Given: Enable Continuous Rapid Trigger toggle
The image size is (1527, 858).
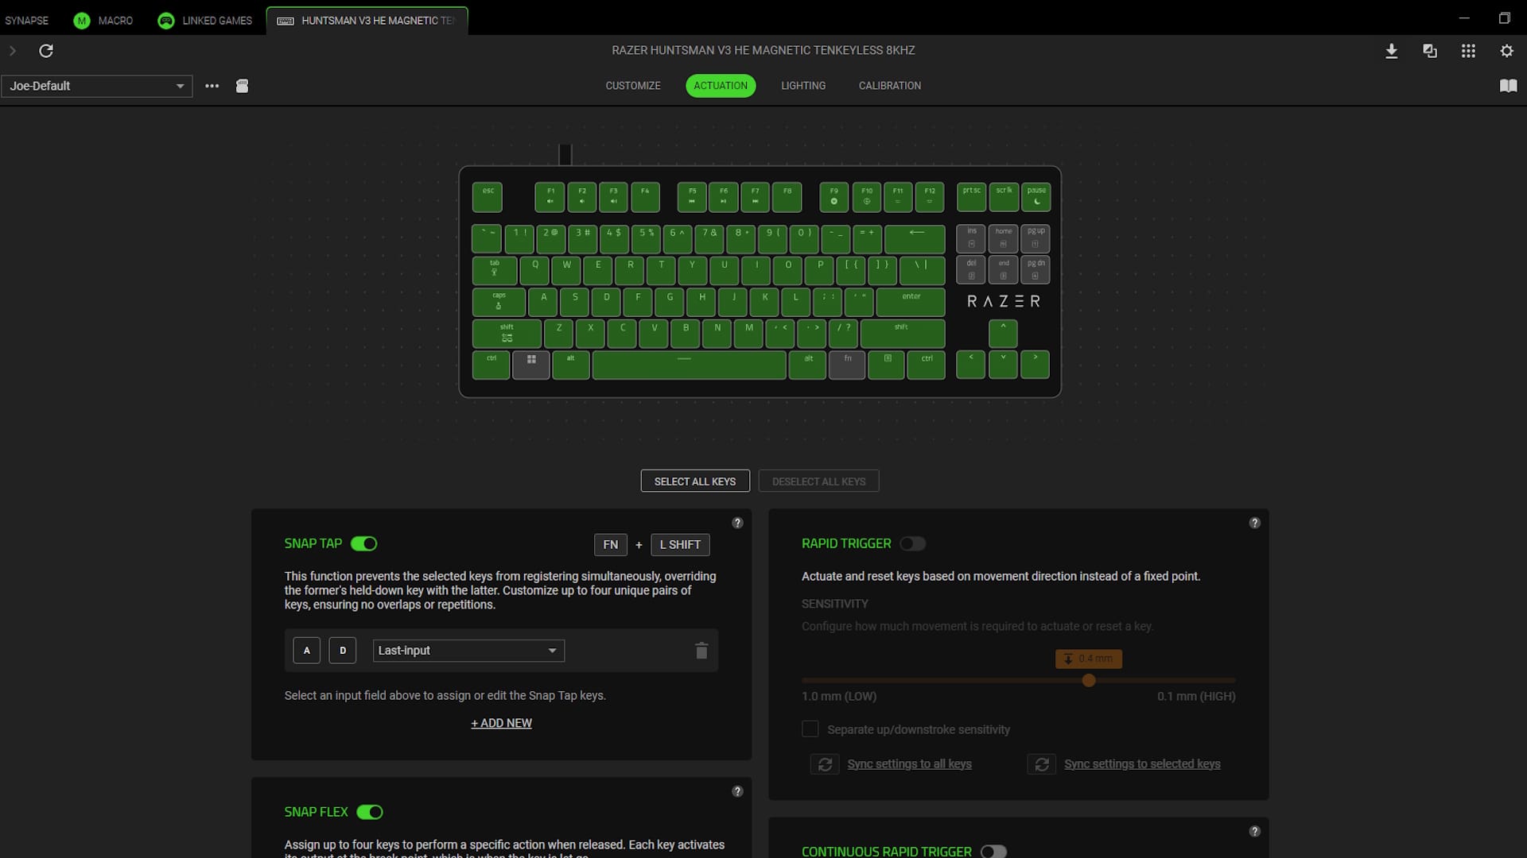Looking at the screenshot, I should pyautogui.click(x=993, y=852).
